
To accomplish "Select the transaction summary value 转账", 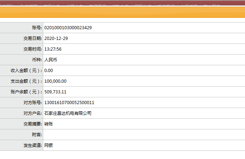I will point(49,124).
